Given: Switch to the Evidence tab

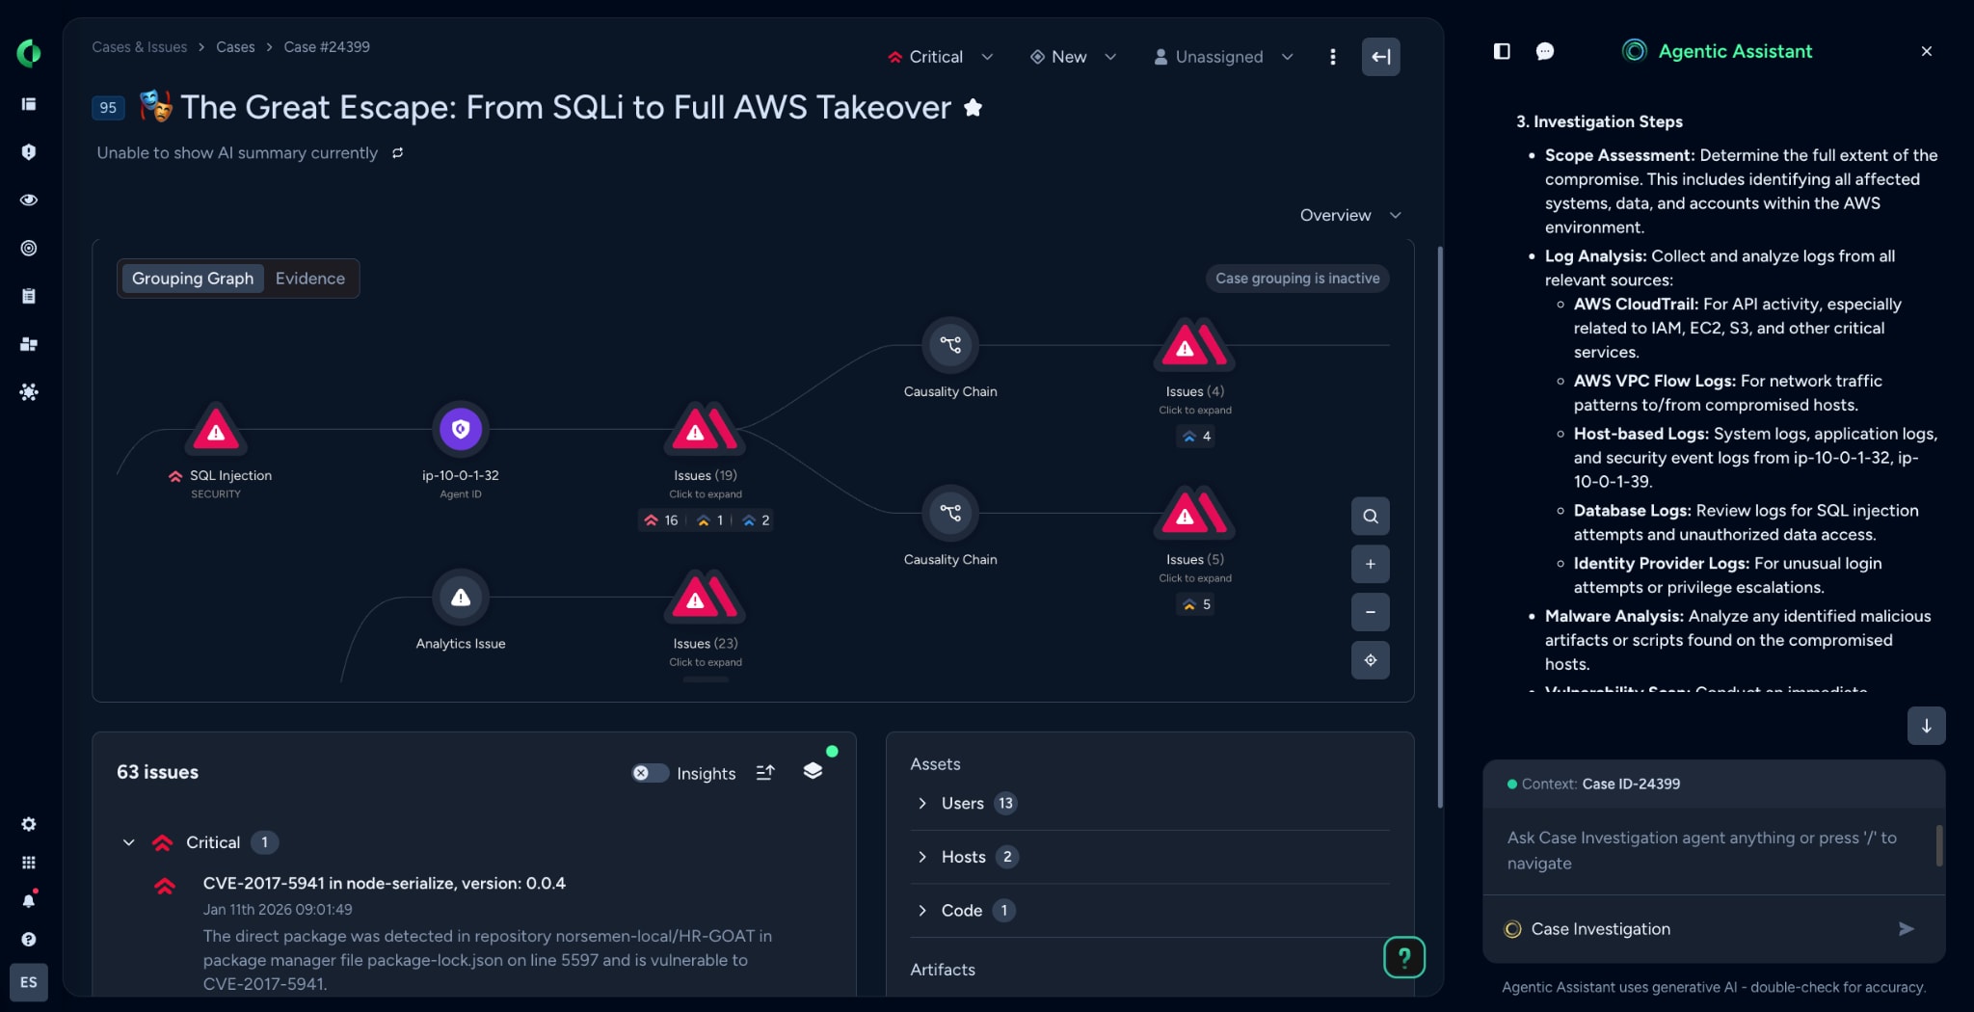Looking at the screenshot, I should coord(309,279).
